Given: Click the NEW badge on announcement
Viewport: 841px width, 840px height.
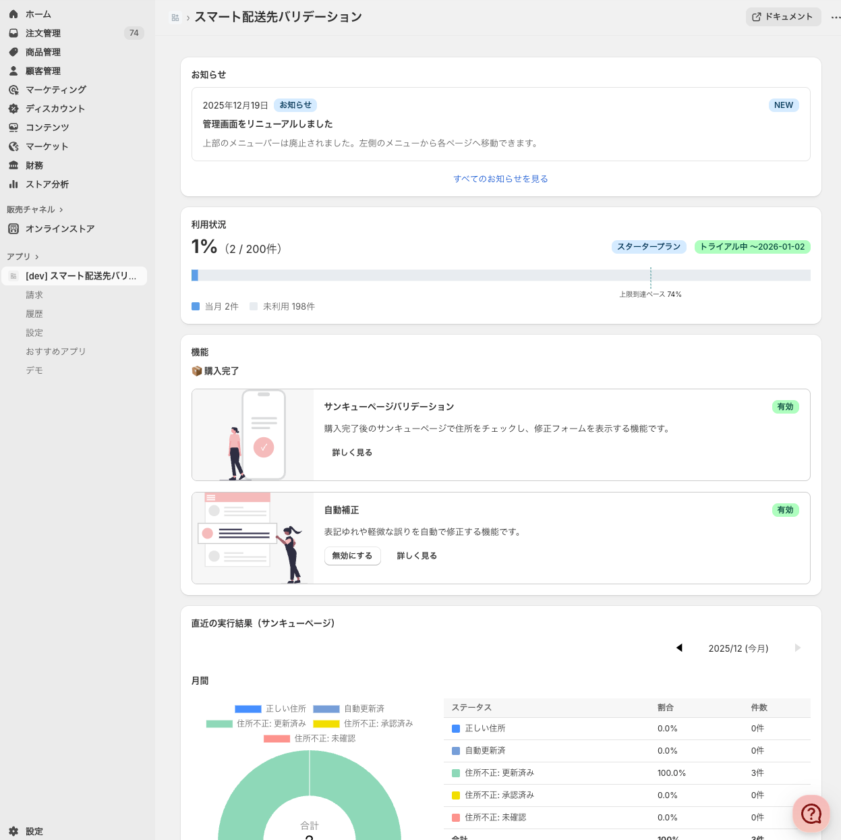Looking at the screenshot, I should 784,105.
